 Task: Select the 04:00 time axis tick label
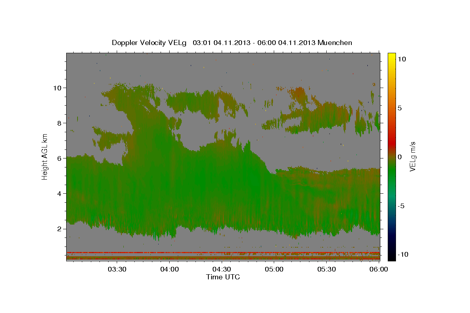tap(169, 269)
